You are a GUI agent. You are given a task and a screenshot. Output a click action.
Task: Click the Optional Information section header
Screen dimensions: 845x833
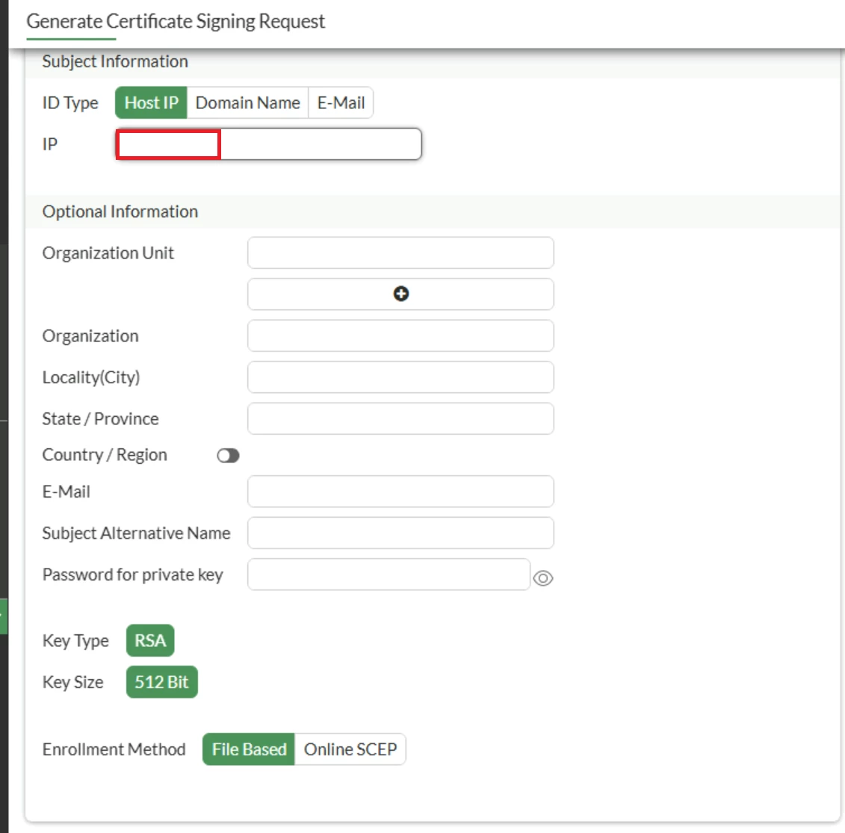tap(120, 211)
